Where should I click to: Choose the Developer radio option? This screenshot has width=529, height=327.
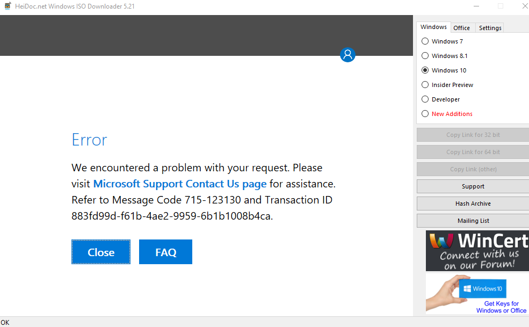[425, 99]
